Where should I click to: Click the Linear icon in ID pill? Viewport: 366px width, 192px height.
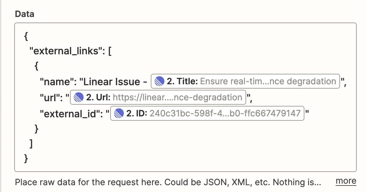pyautogui.click(x=119, y=113)
